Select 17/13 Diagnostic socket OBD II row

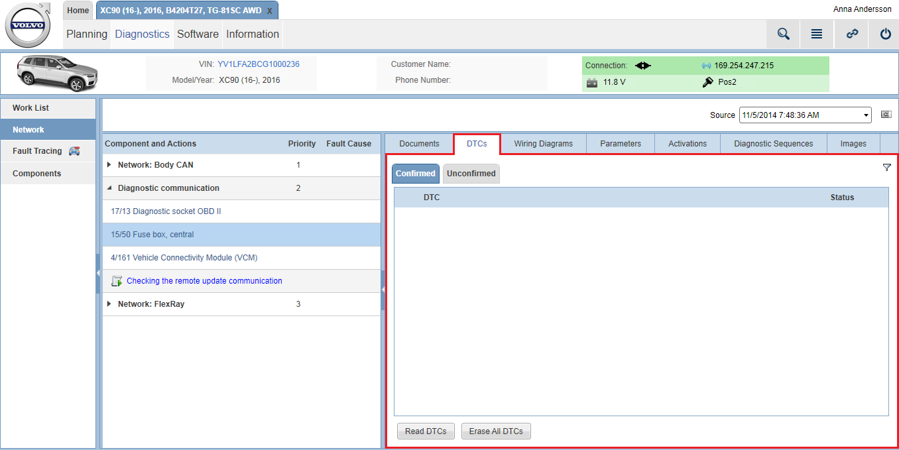click(x=242, y=211)
